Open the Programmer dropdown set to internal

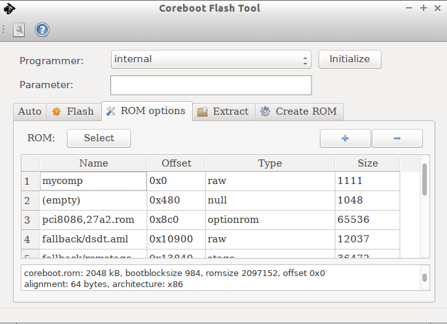pyautogui.click(x=211, y=60)
